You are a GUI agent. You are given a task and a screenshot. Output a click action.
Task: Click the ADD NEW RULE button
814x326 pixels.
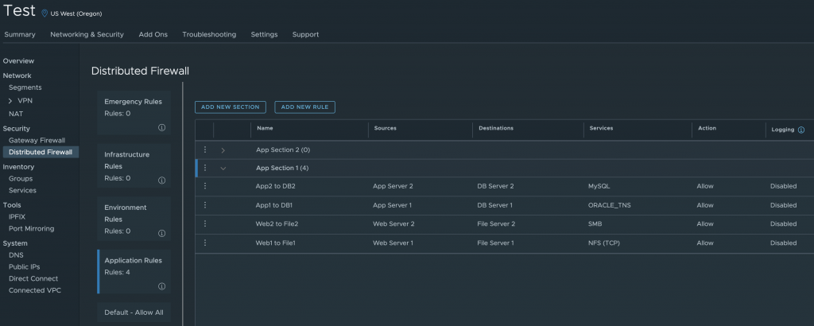tap(305, 107)
